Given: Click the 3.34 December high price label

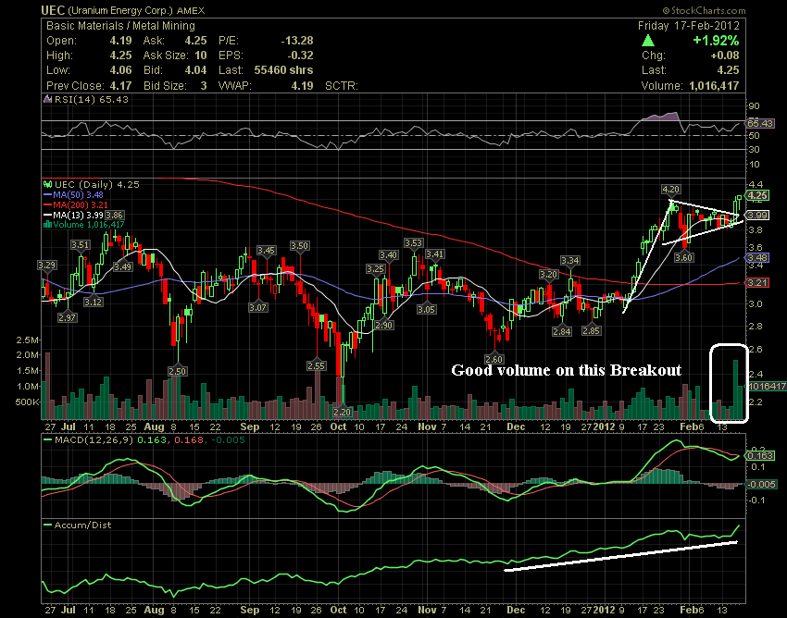Looking at the screenshot, I should coord(570,261).
